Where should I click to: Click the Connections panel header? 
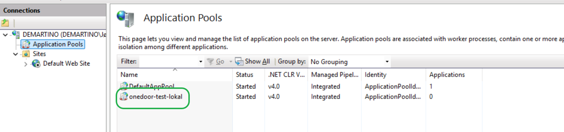click(x=53, y=10)
